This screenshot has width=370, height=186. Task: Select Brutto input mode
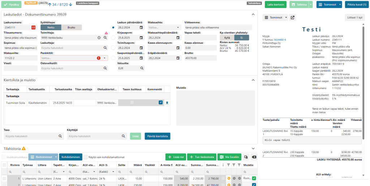[x=72, y=27]
